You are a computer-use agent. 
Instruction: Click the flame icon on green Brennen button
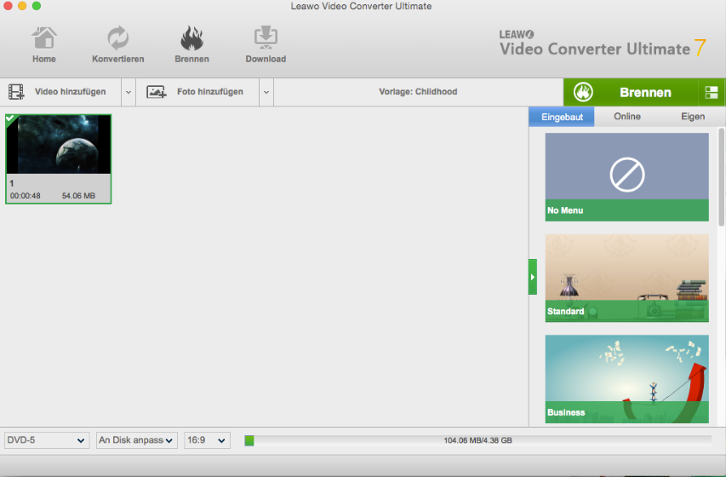click(583, 92)
